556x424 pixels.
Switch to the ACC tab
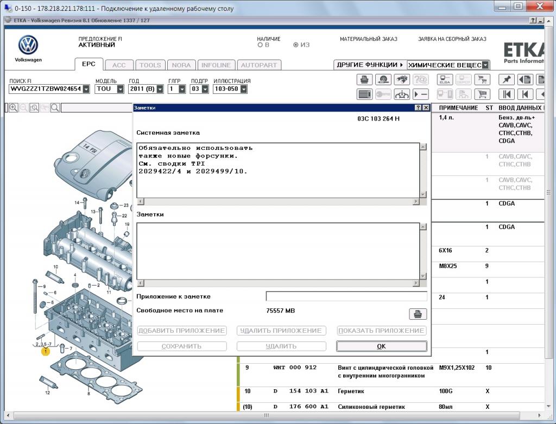point(119,65)
